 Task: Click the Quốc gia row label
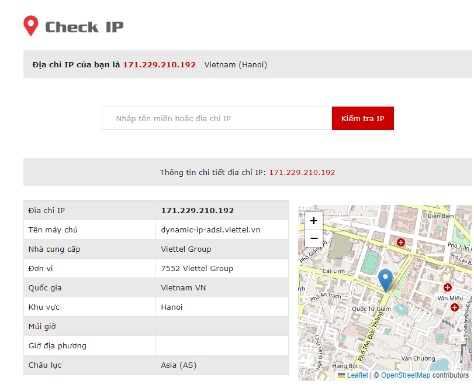pyautogui.click(x=45, y=287)
